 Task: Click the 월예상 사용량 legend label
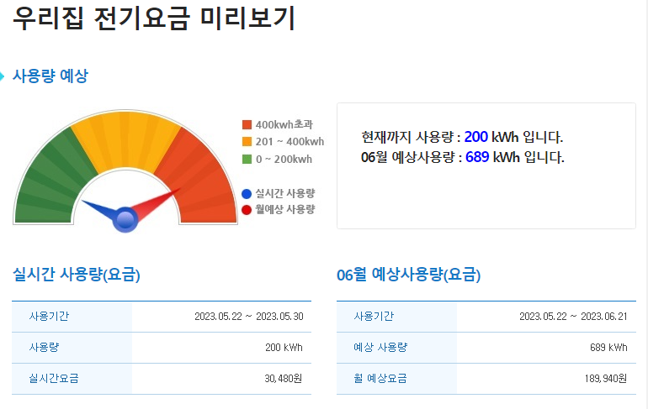285,209
